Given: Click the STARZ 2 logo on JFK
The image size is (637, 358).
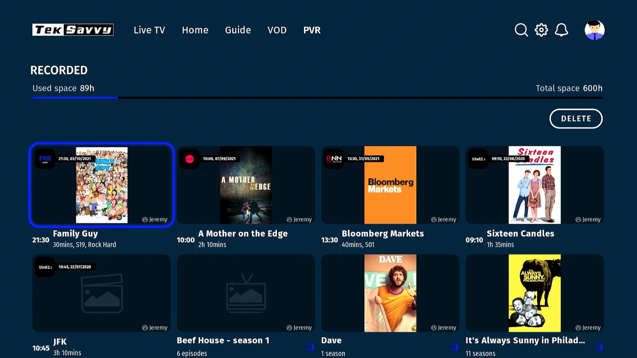Looking at the screenshot, I should (x=45, y=267).
